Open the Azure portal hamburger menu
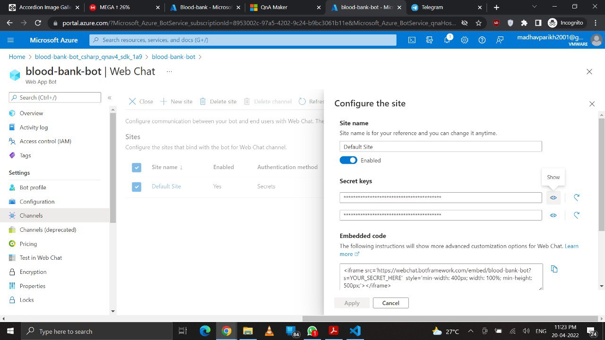 click(11, 40)
